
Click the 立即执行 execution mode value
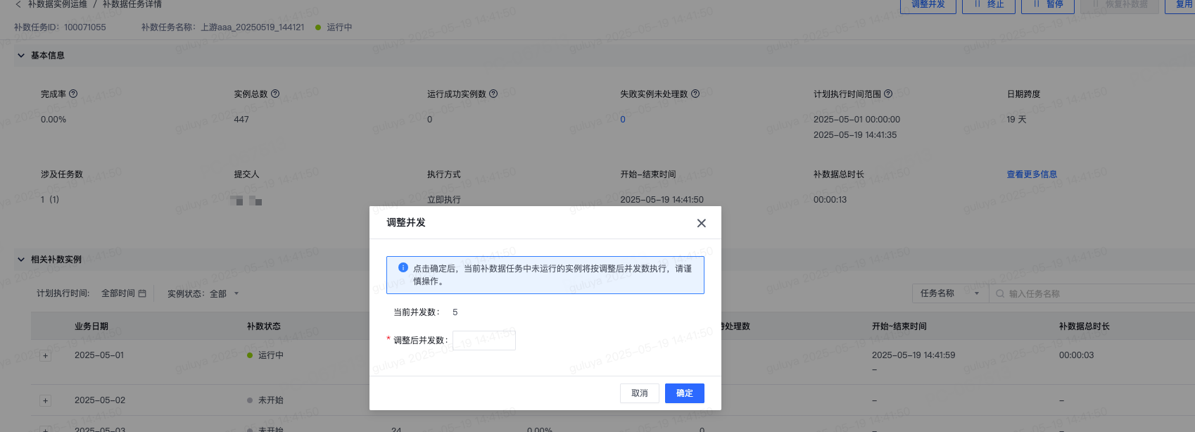pyautogui.click(x=444, y=200)
